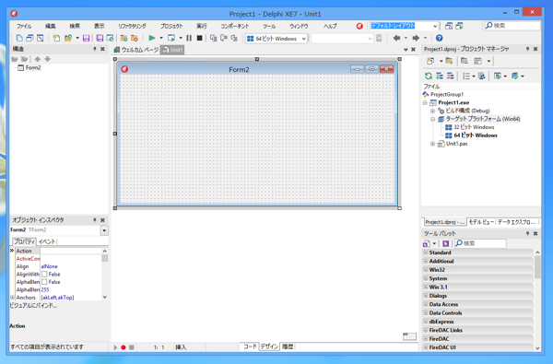Click the Save All toolbar icon
The width and height of the screenshot is (553, 364).
tap(100, 38)
